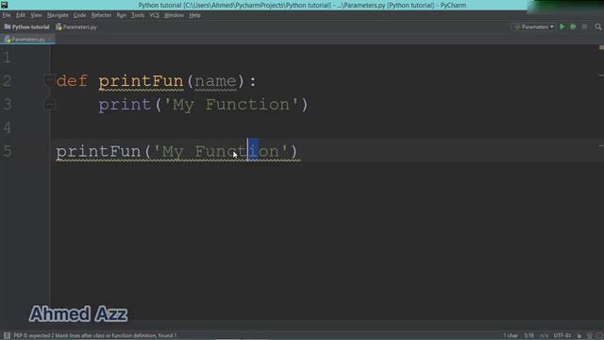Click Python tutorial breadcrumb in navigation bar
604x340 pixels.
[27, 27]
